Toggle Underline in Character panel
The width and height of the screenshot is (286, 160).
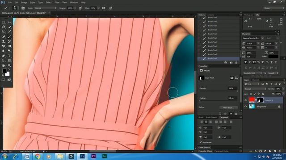click(271, 62)
